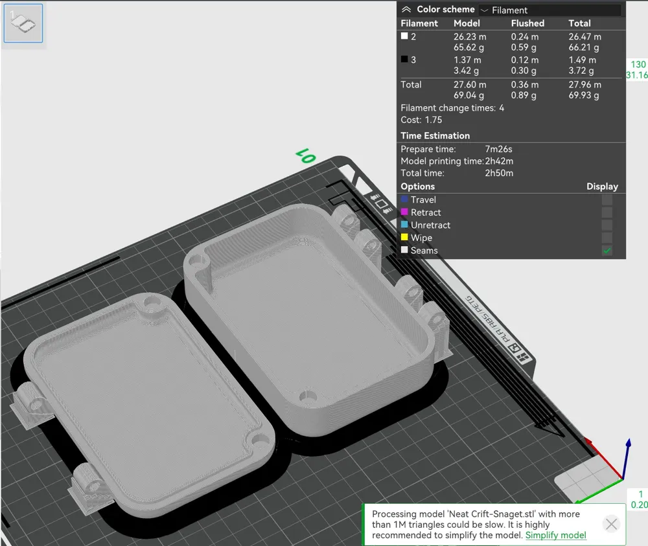Click the top layer slider handle at 130
648x546 pixels.
638,69
